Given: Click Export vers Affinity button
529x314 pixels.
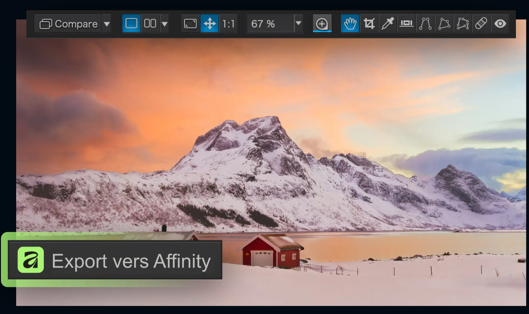Looking at the screenshot, I should click(x=115, y=260).
